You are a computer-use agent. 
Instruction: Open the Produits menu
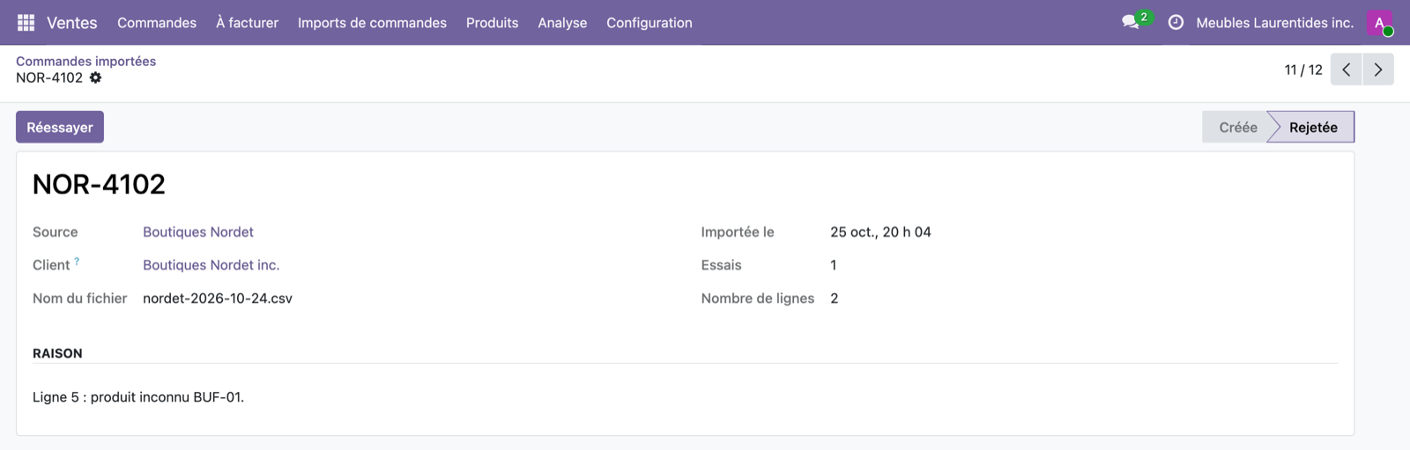pyautogui.click(x=492, y=22)
